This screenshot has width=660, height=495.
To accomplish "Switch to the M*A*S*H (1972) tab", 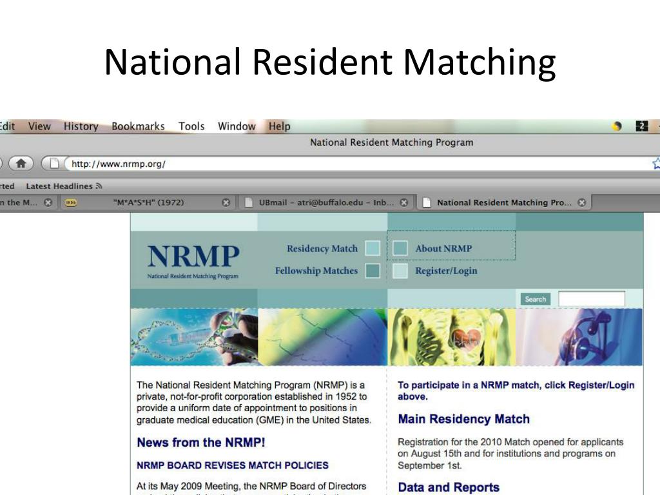I will click(148, 202).
